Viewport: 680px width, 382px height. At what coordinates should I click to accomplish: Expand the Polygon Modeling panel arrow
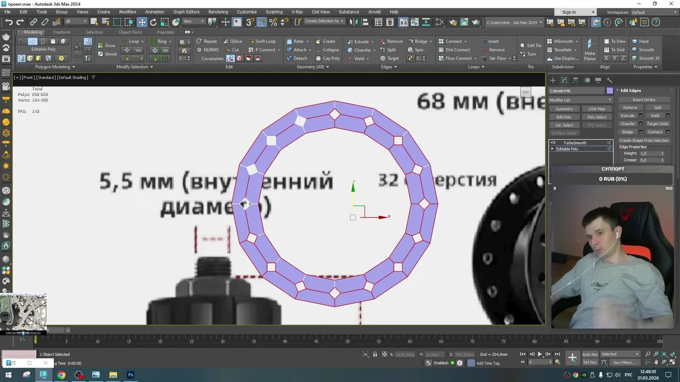tap(73, 67)
